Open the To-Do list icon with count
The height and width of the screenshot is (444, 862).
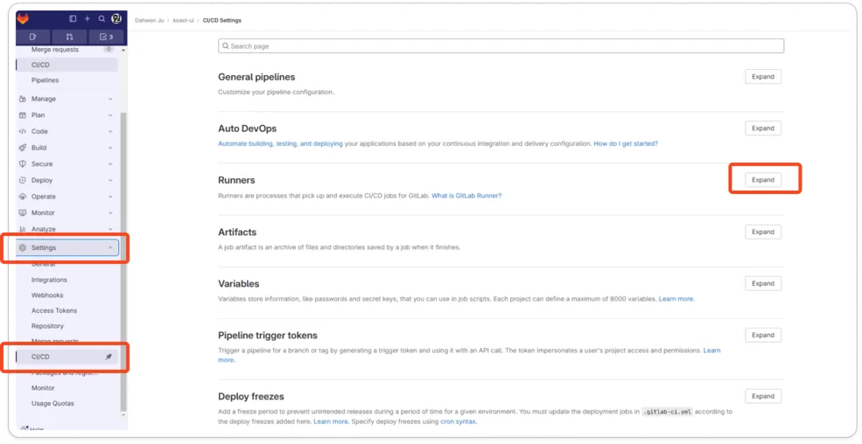coord(106,37)
